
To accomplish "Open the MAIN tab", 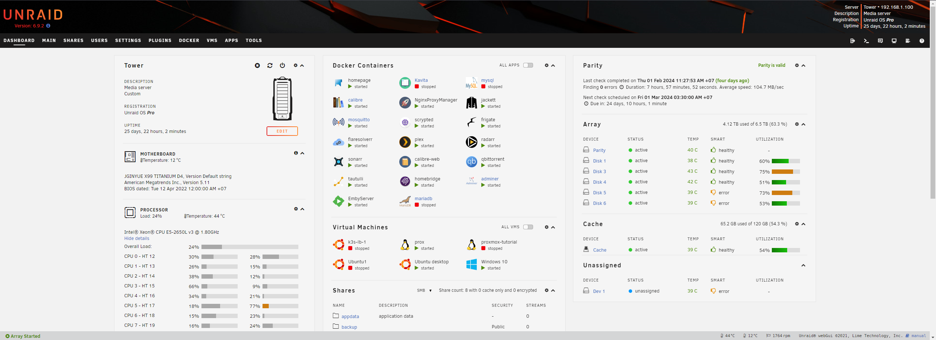I will [x=49, y=41].
